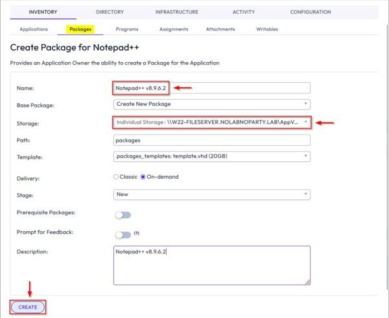
Task: Toggle the Prompt for Feedback switch
Action: click(123, 234)
